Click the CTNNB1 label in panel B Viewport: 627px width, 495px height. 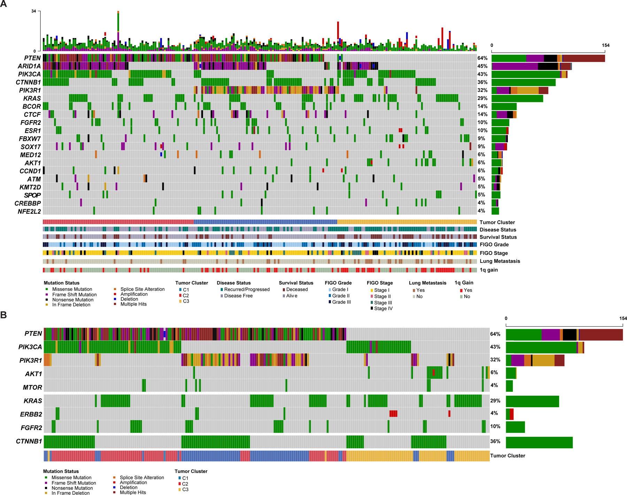[29, 441]
